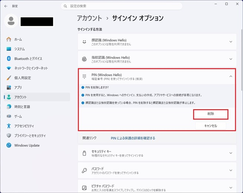Click the Windows Update sync icon
This screenshot has height=193, width=243.
coord(9,145)
